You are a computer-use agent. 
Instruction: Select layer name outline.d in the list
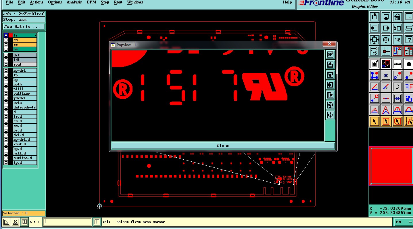click(25, 158)
